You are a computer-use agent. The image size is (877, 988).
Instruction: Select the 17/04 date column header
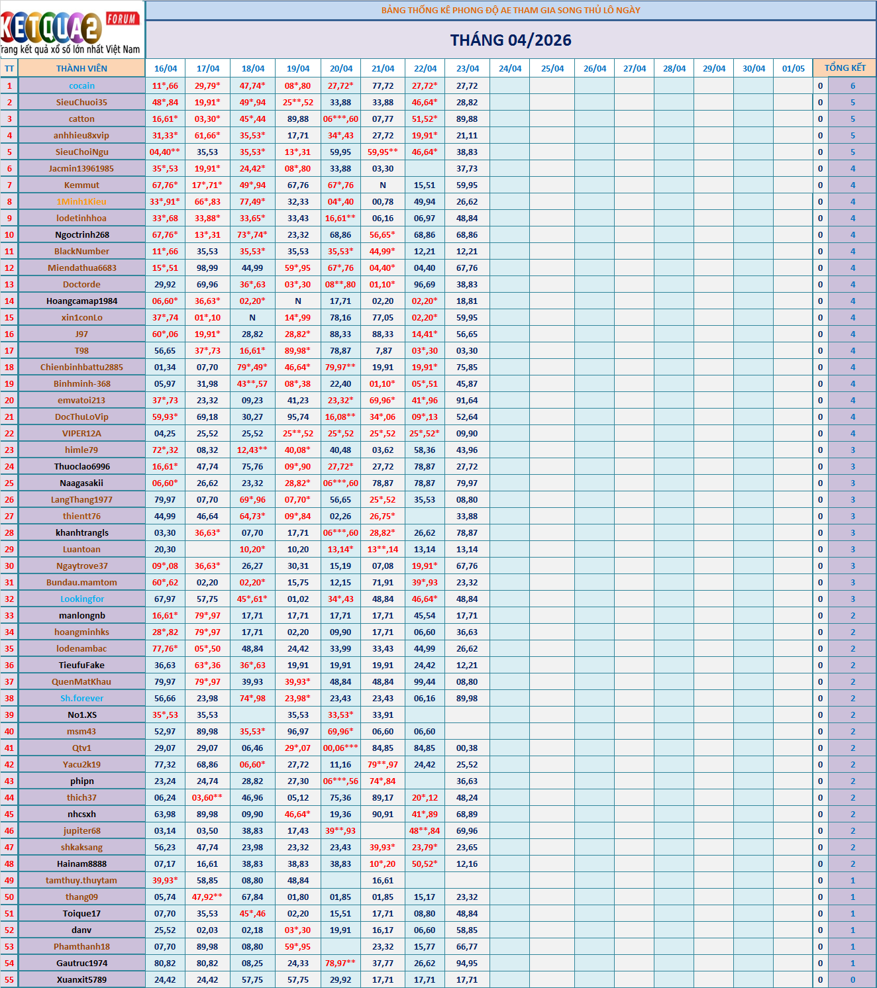coord(208,68)
